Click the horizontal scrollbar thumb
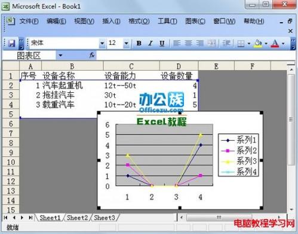 219,217
